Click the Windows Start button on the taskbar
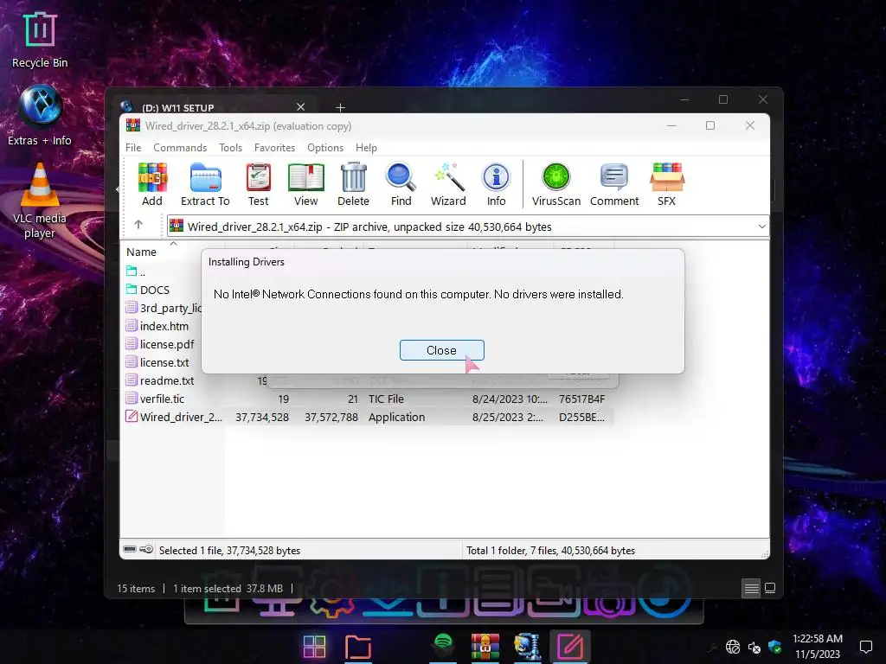 click(314, 647)
